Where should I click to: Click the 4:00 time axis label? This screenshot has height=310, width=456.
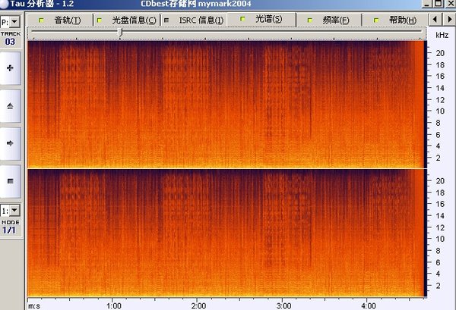click(x=369, y=305)
